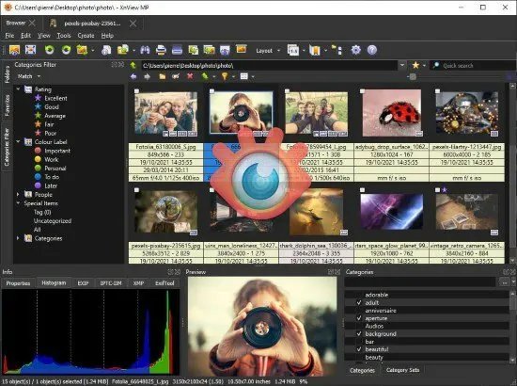Open the Layout dropdown
Image resolution: width=517 pixels, height=386 pixels.
268,51
